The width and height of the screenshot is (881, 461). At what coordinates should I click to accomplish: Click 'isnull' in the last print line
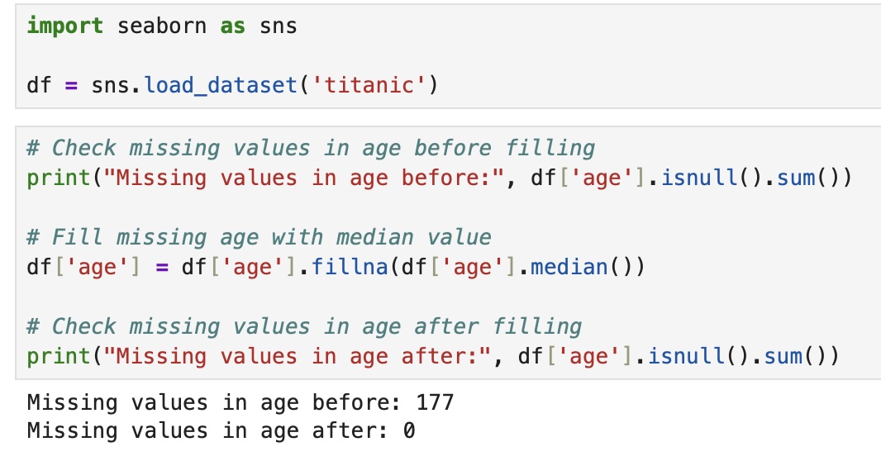(686, 356)
